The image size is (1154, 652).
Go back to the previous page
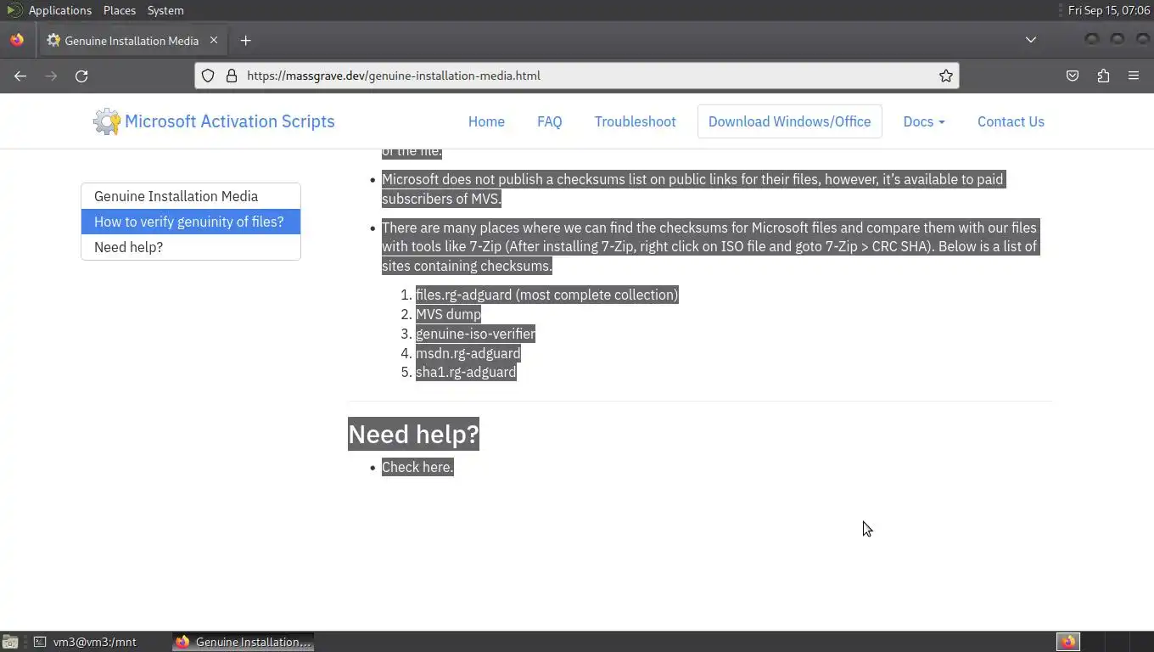point(20,76)
